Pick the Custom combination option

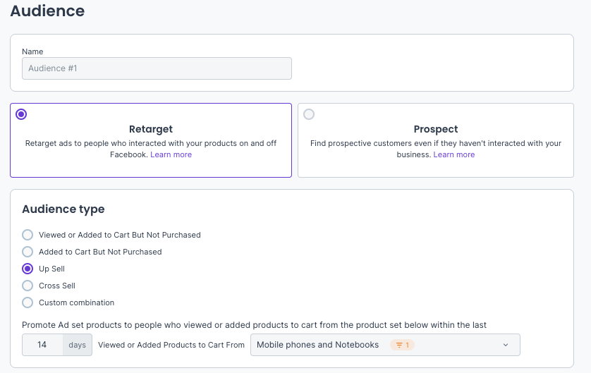pyautogui.click(x=28, y=302)
